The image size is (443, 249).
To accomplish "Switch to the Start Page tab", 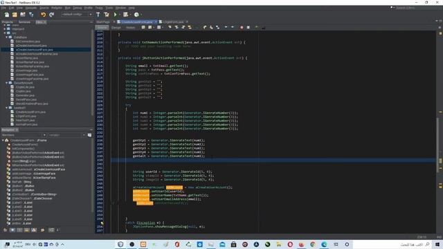I will [103, 21].
